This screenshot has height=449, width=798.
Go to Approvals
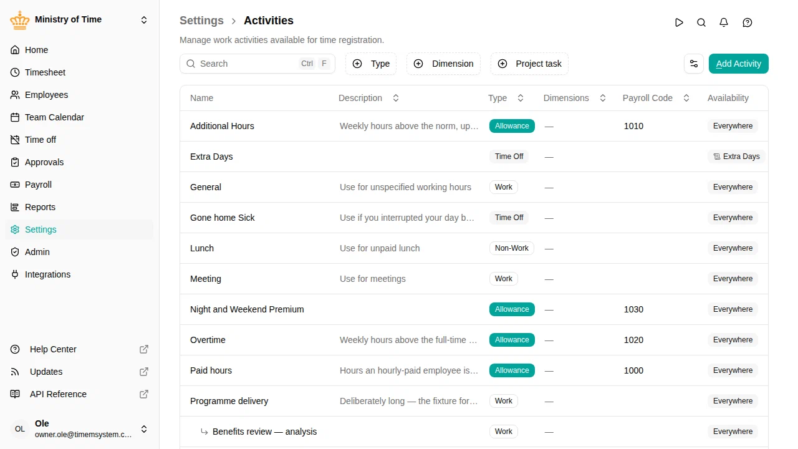[x=79, y=162]
